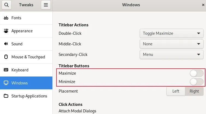Click the Mouse & Touchpad icon

pos(6,57)
